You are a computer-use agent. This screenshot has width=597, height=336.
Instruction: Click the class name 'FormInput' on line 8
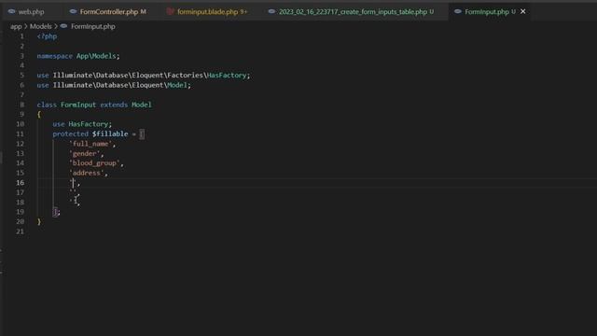point(78,105)
